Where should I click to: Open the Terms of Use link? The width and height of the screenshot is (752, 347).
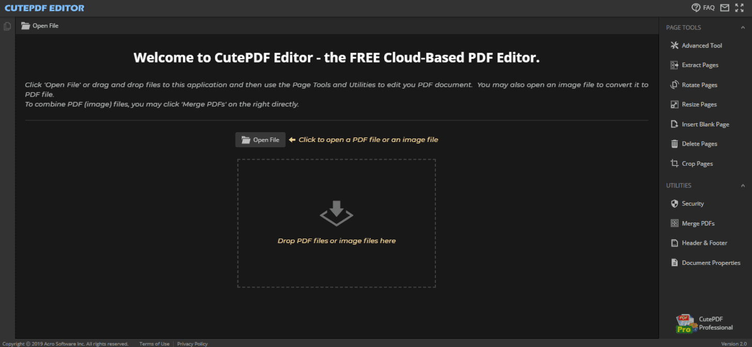pyautogui.click(x=154, y=344)
